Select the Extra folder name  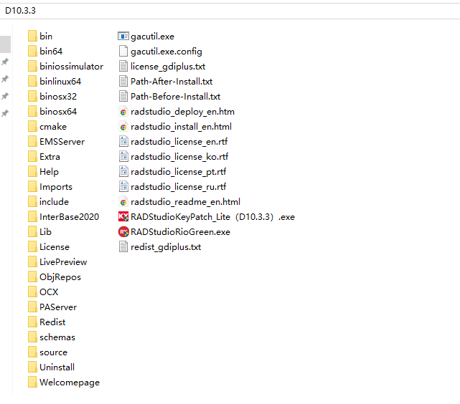pos(50,157)
